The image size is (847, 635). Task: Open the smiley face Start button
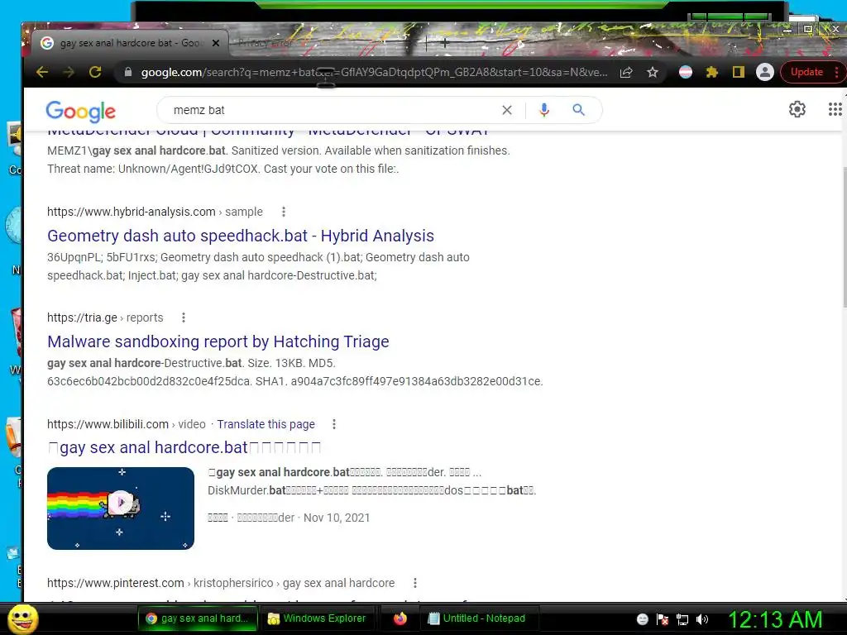(22, 618)
